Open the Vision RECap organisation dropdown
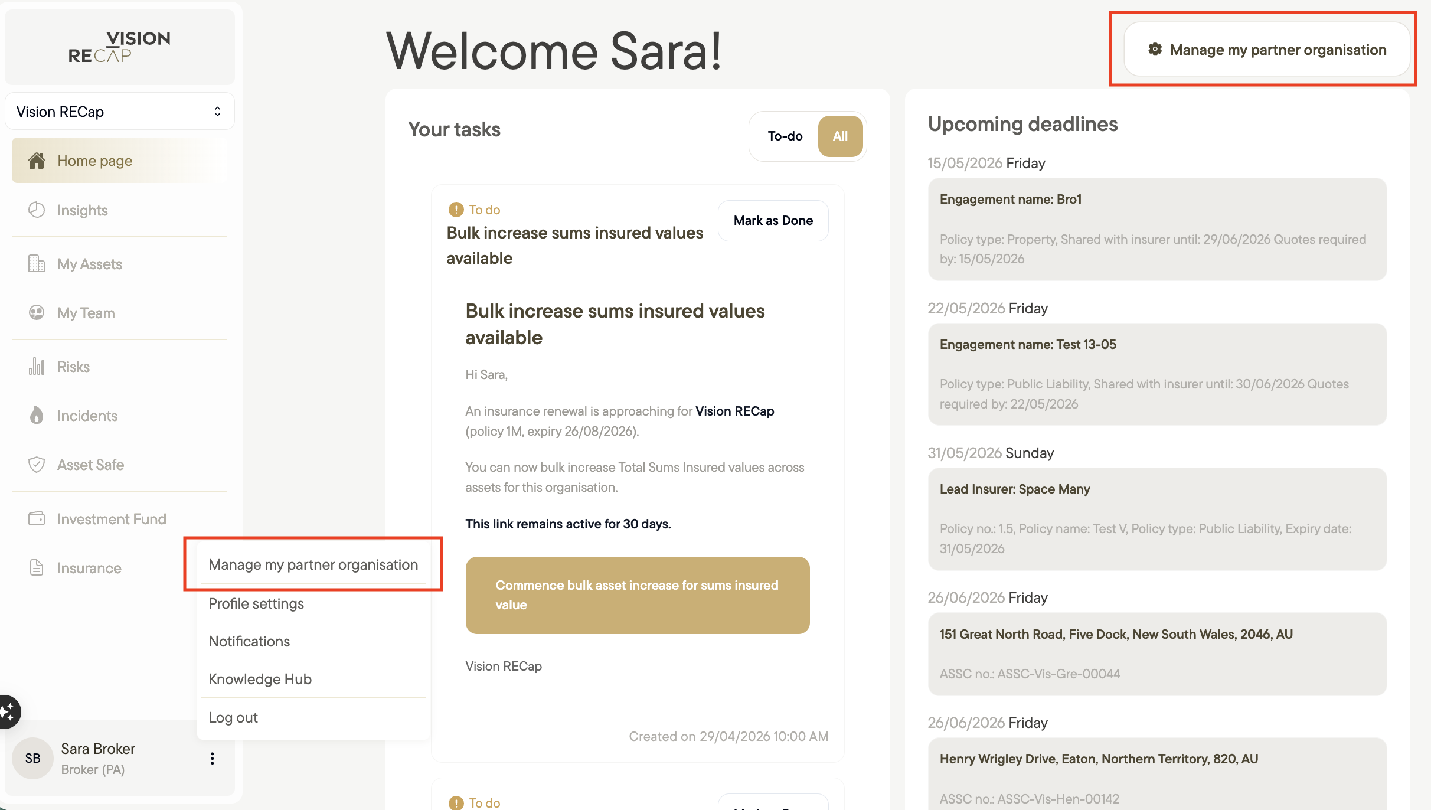1431x810 pixels. click(120, 112)
